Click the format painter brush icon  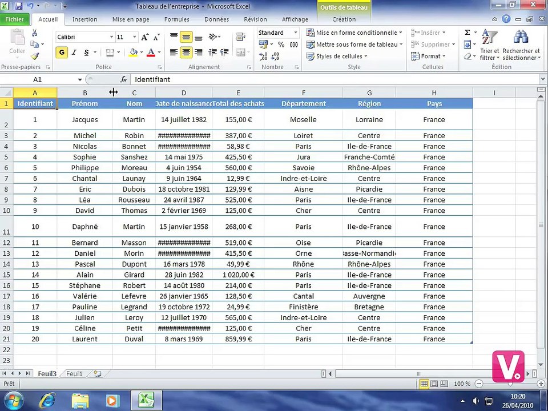pos(35,56)
